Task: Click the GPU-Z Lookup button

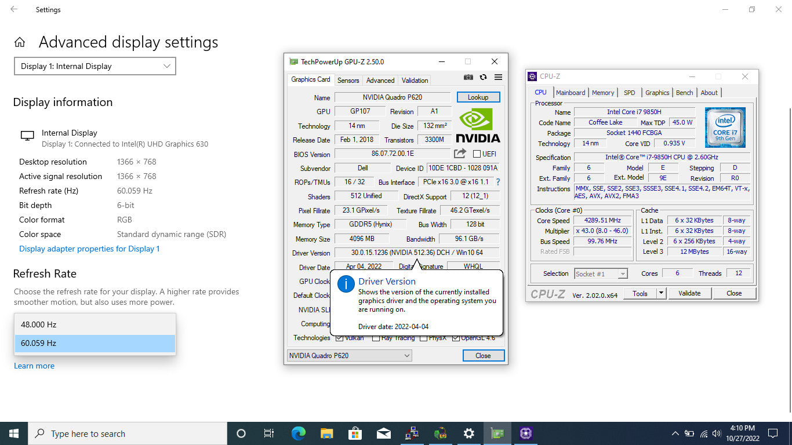Action: click(478, 97)
